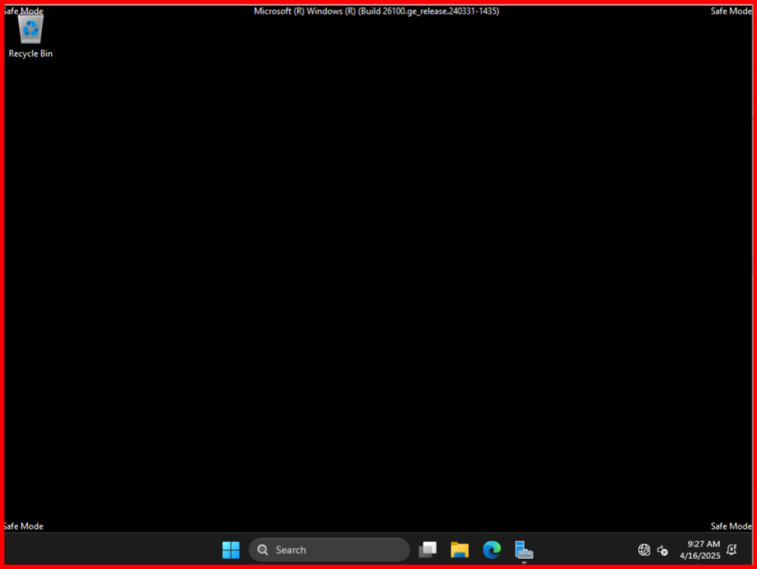Switch to the running app beside Edge

pyautogui.click(x=524, y=550)
